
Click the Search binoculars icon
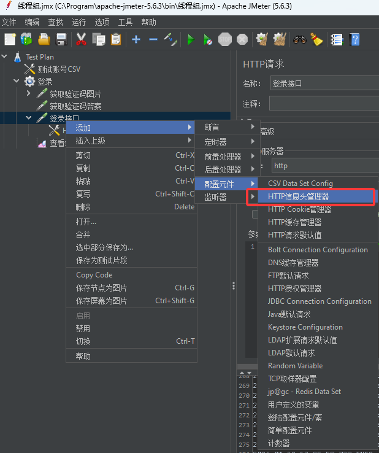300,39
